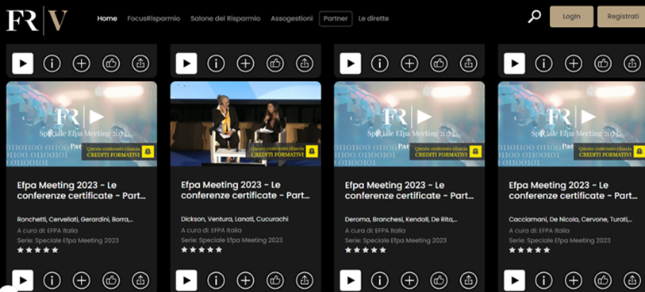Click speakers text 'Ronchetti, Cervellati, Gerardini, Borra,...'
This screenshot has width=645, height=292.
pos(75,219)
